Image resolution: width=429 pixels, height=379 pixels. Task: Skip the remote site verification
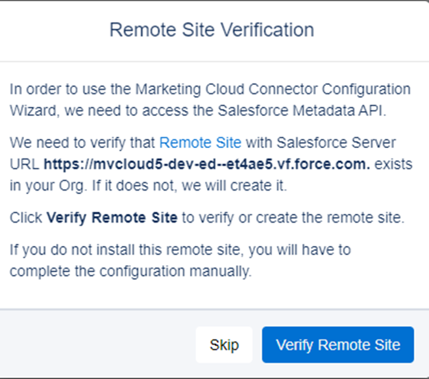point(224,345)
